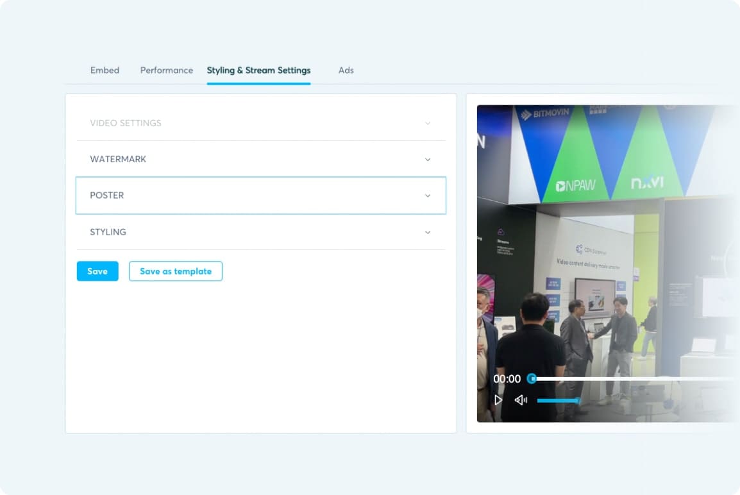Expand the Styling section chevron
Viewport: 740px width, 495px height.
(x=428, y=232)
